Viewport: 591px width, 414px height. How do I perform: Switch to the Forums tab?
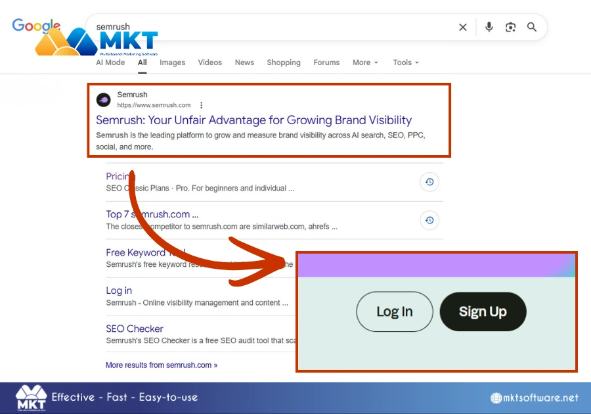(x=326, y=62)
